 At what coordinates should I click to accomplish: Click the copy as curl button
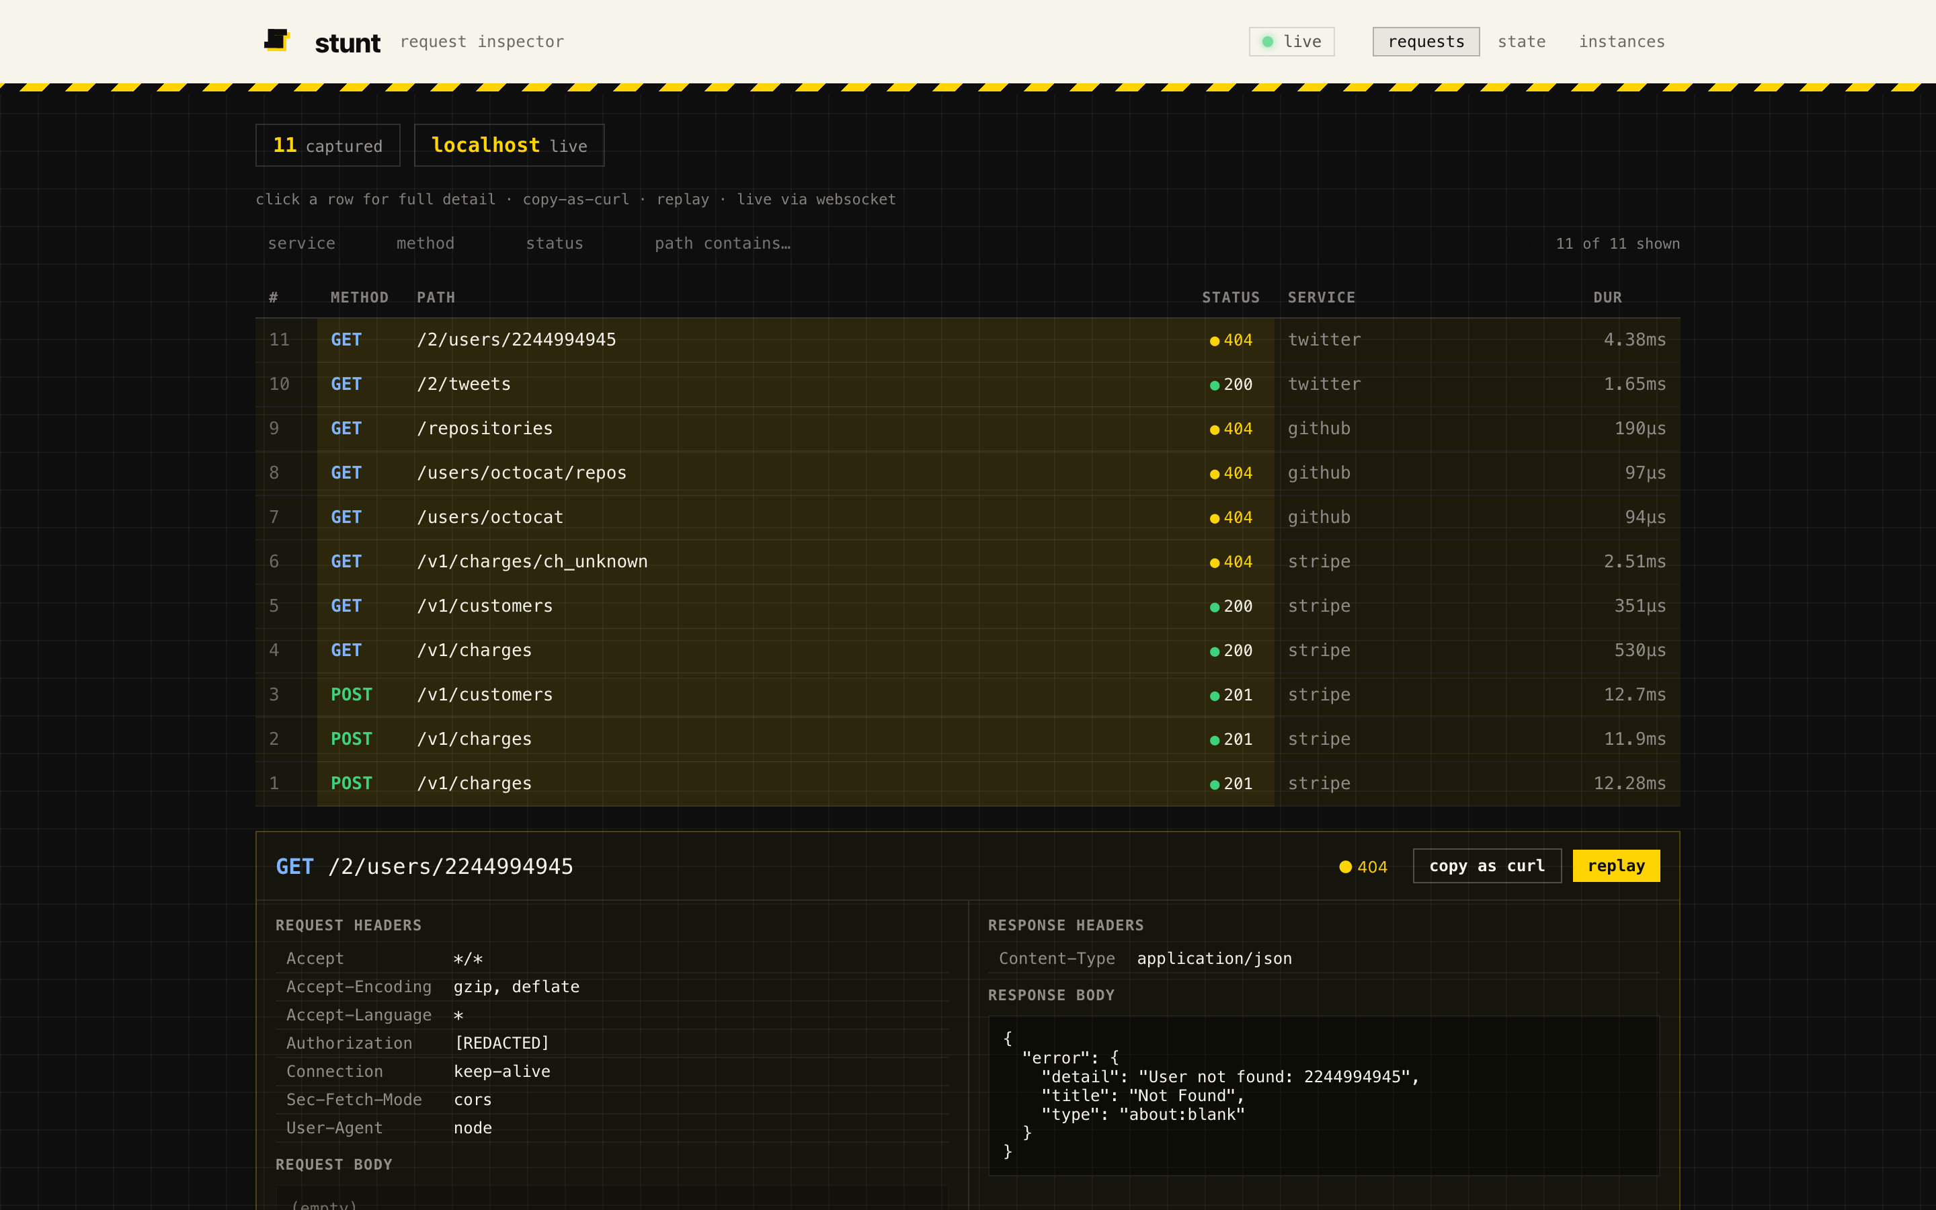tap(1486, 866)
